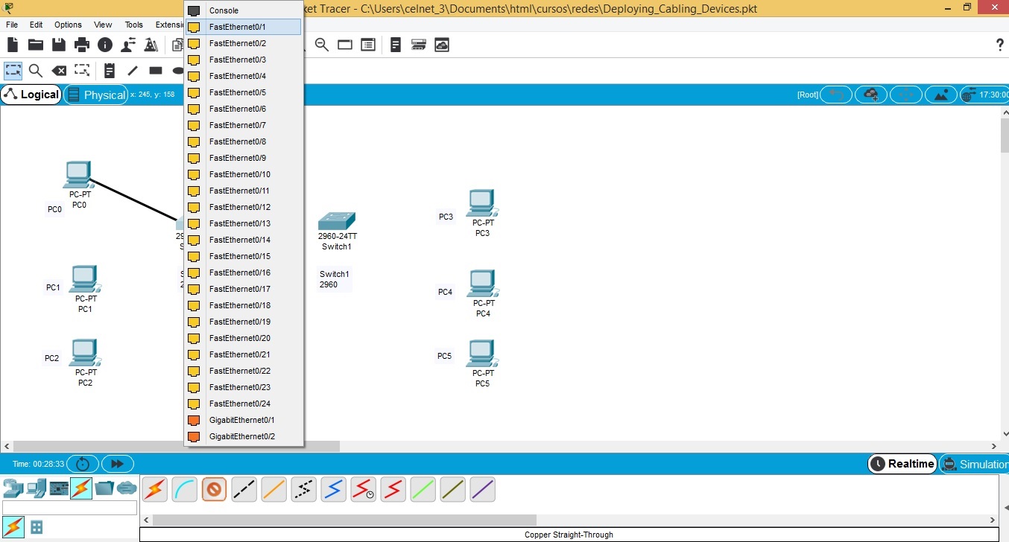Click the PC3 device on the workspace
This screenshot has width=1009, height=542.
tap(482, 203)
